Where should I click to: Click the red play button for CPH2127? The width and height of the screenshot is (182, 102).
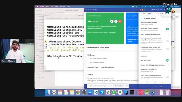pos(120,21)
